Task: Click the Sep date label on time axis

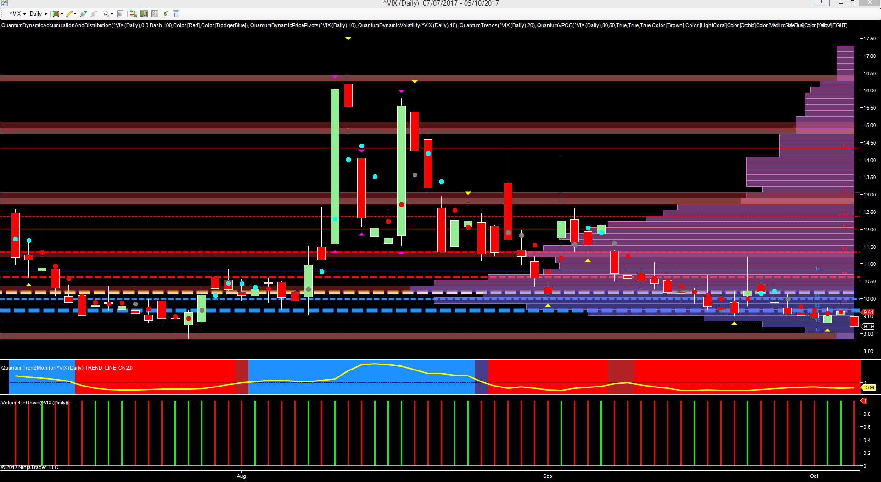Action: pos(548,476)
